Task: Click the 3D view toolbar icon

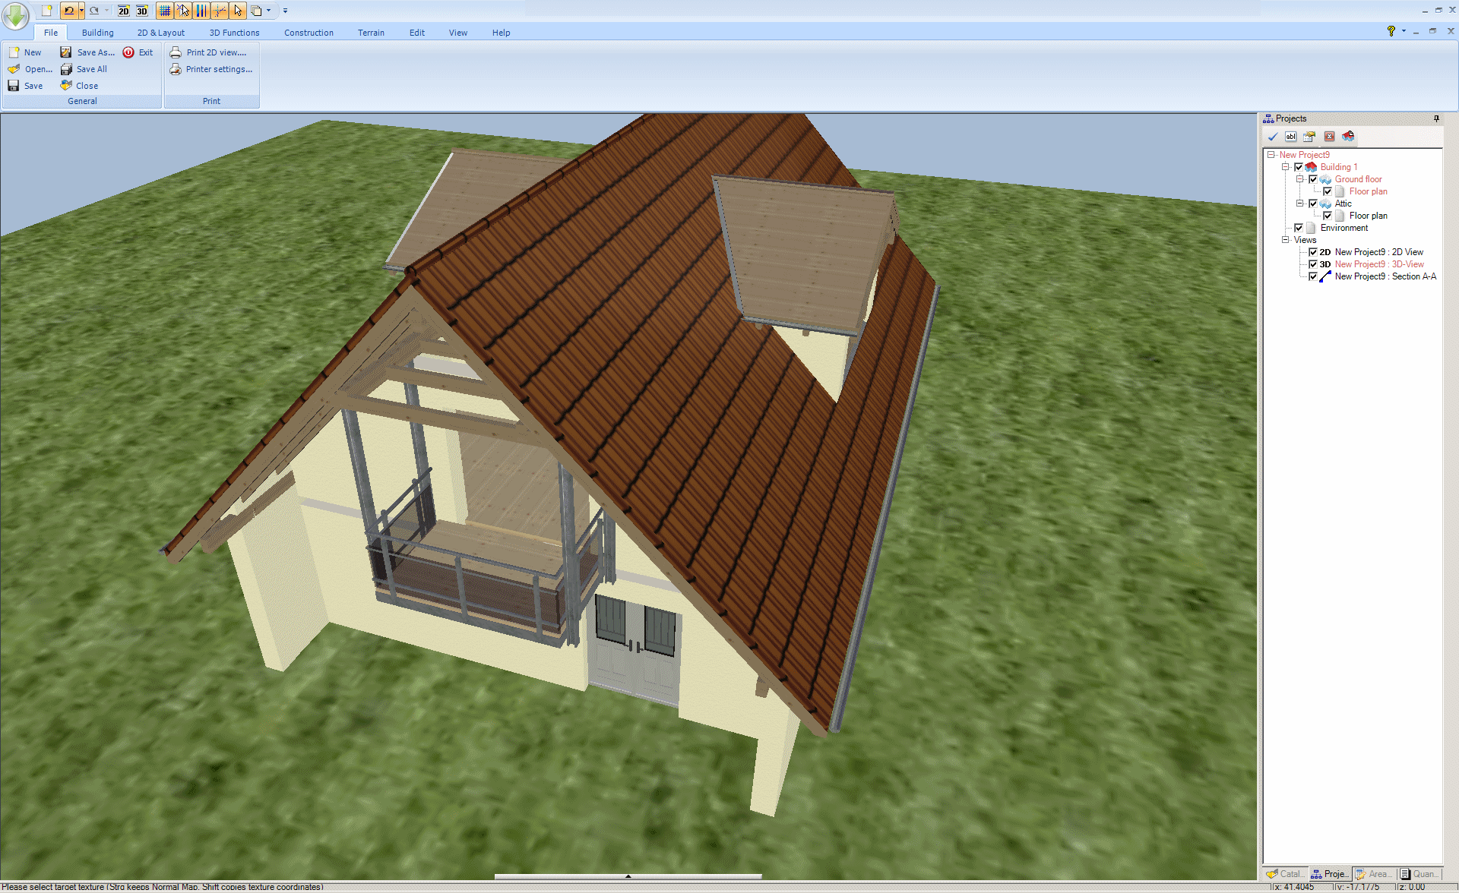Action: [142, 11]
